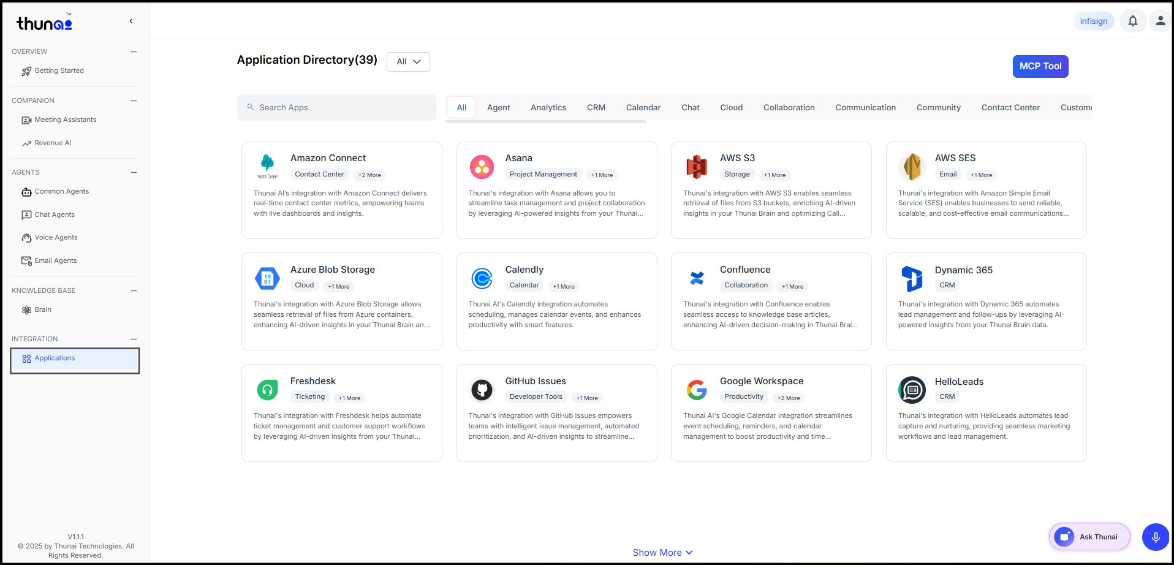Collapse the Overview section

click(x=134, y=52)
